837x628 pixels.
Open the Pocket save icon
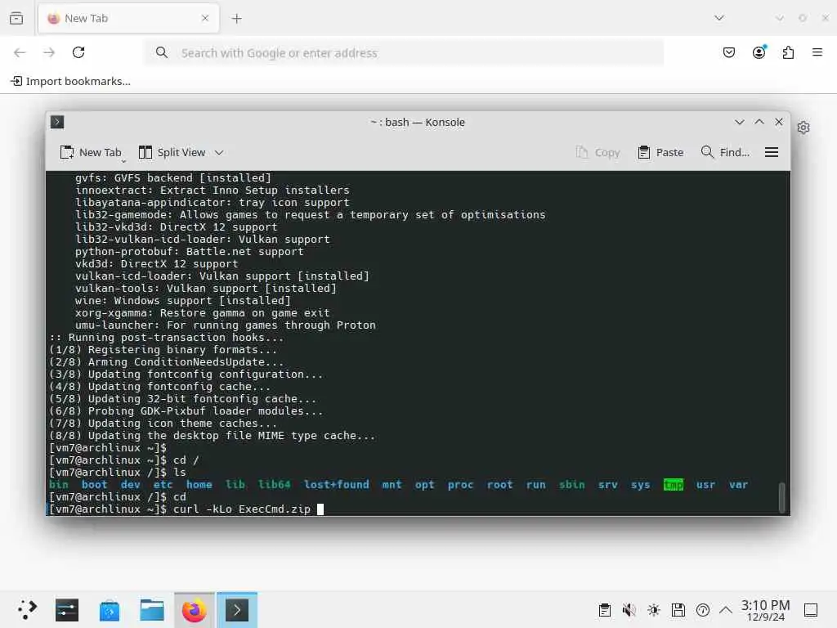point(728,52)
